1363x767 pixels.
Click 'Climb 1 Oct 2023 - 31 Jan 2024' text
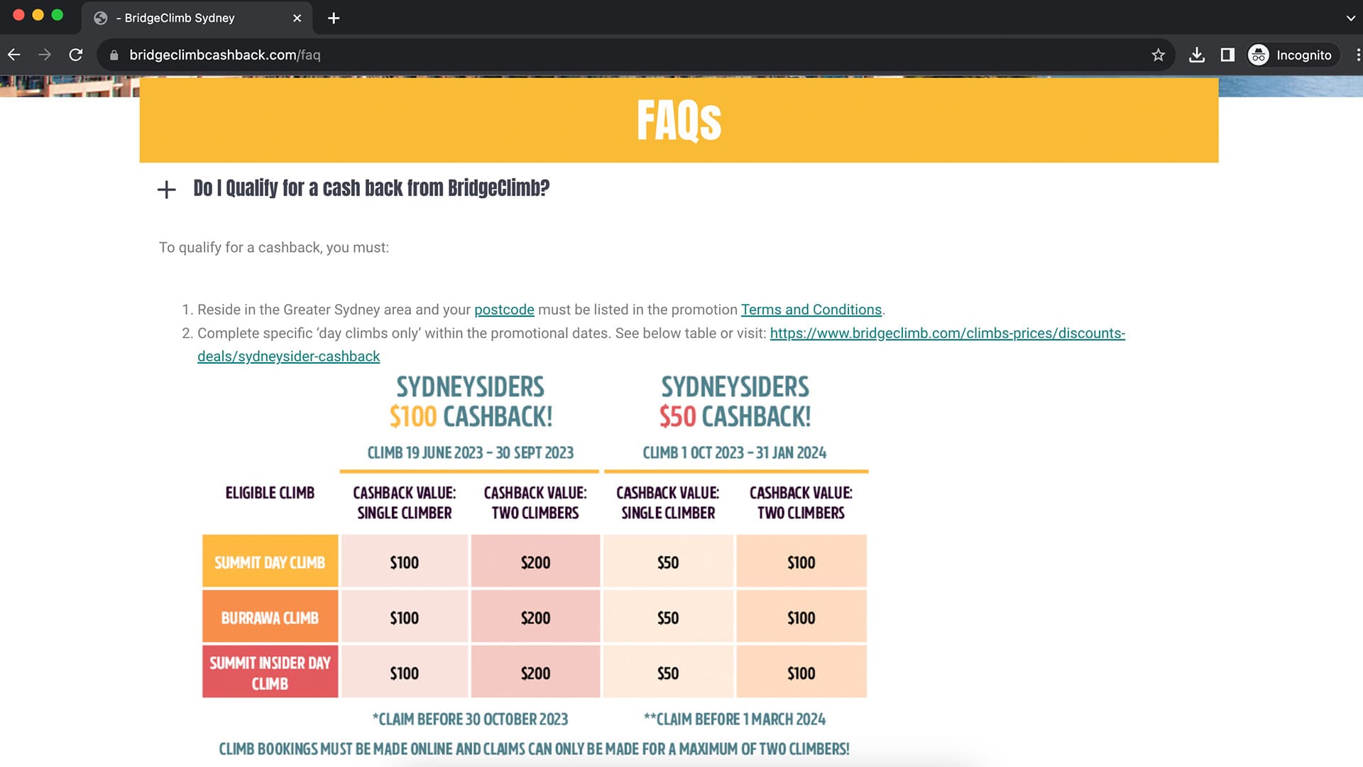coord(735,452)
